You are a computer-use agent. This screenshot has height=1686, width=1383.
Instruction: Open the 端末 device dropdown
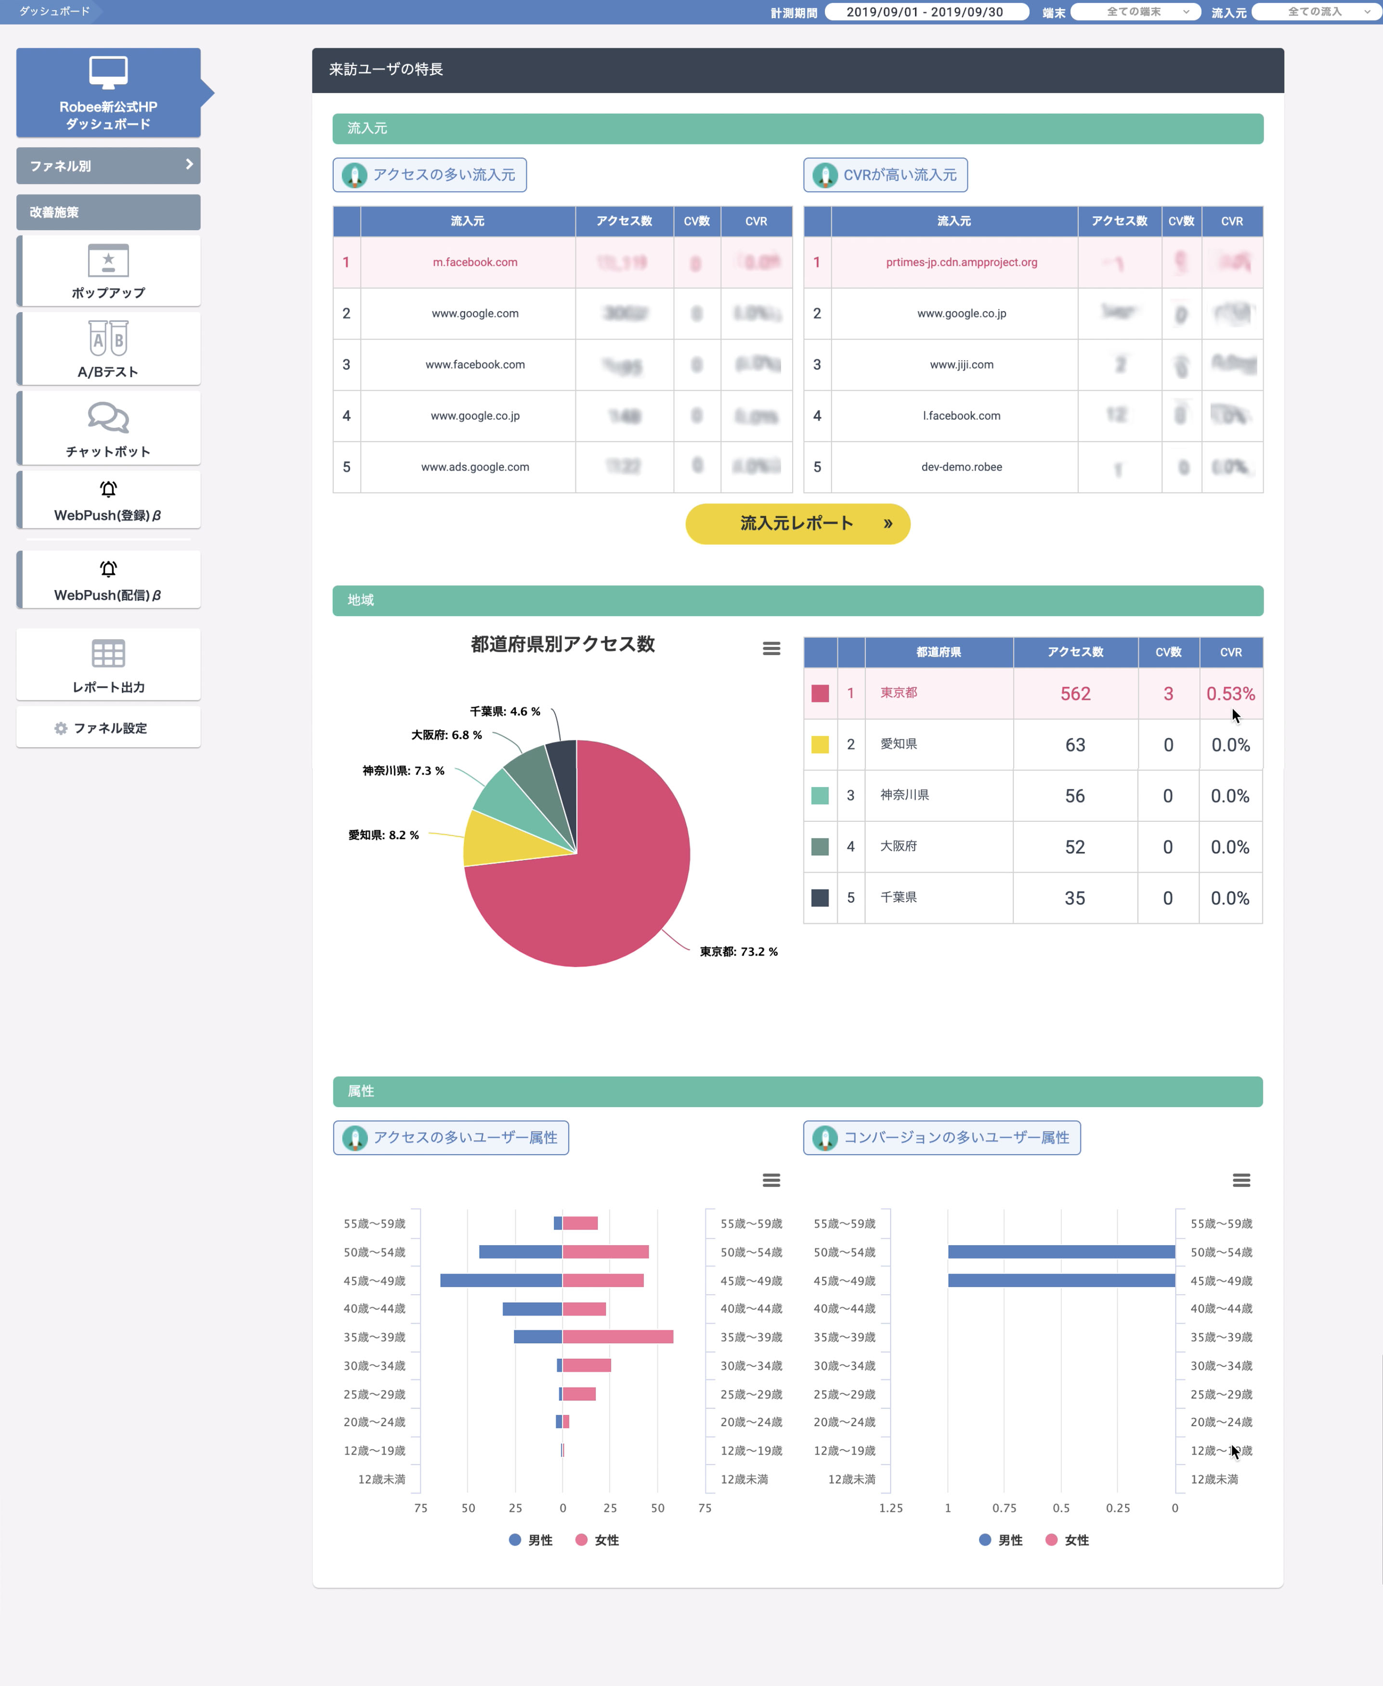point(1135,12)
